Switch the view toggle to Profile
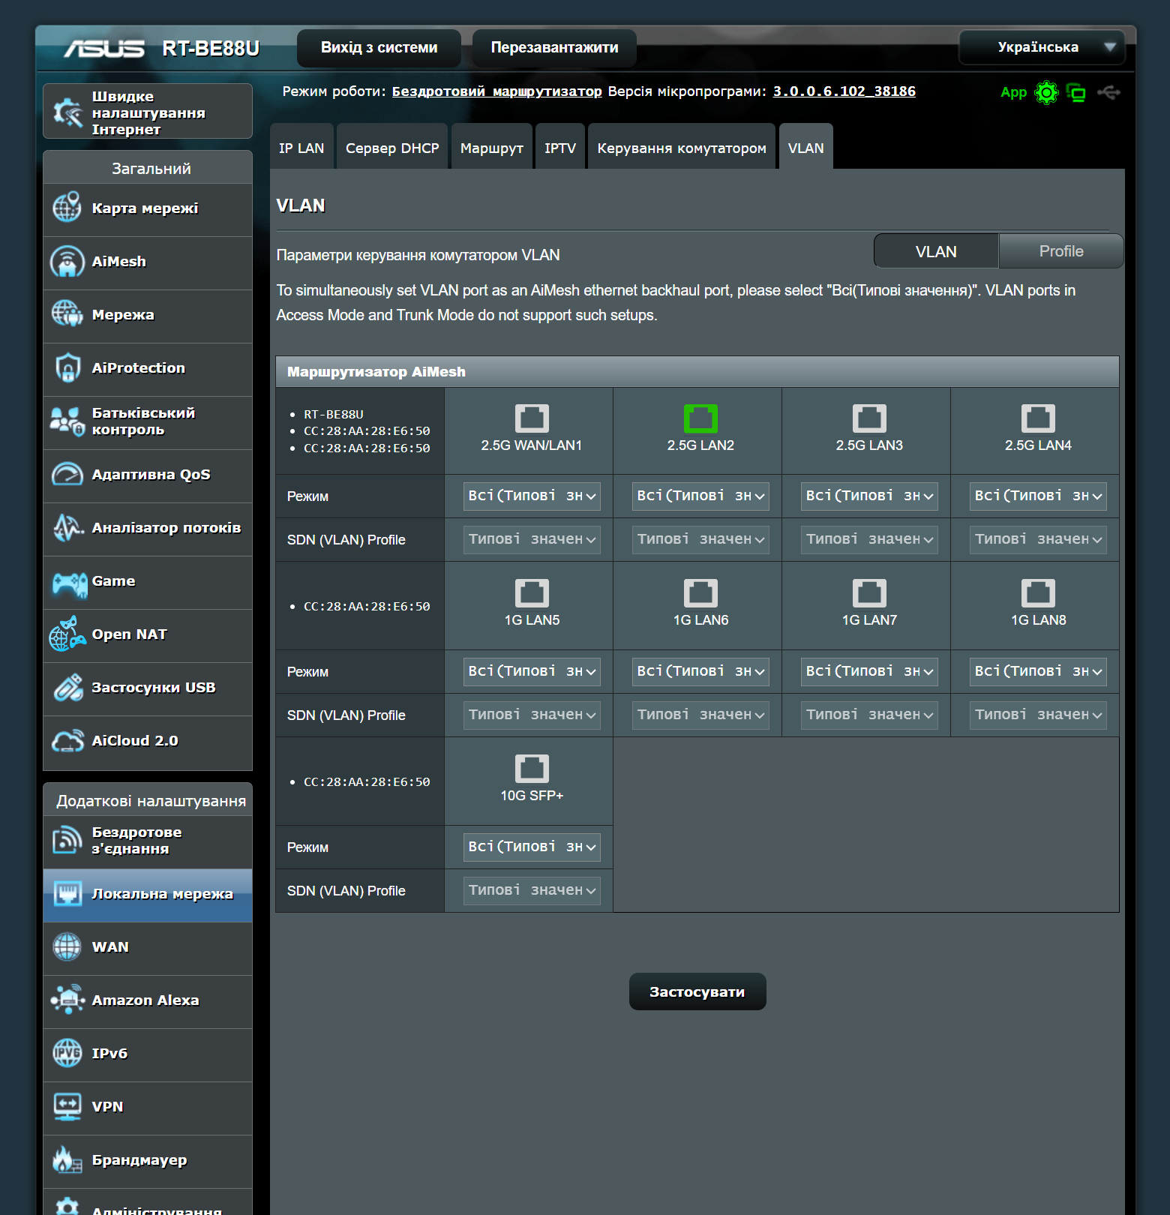This screenshot has width=1170, height=1215. pos(1061,251)
